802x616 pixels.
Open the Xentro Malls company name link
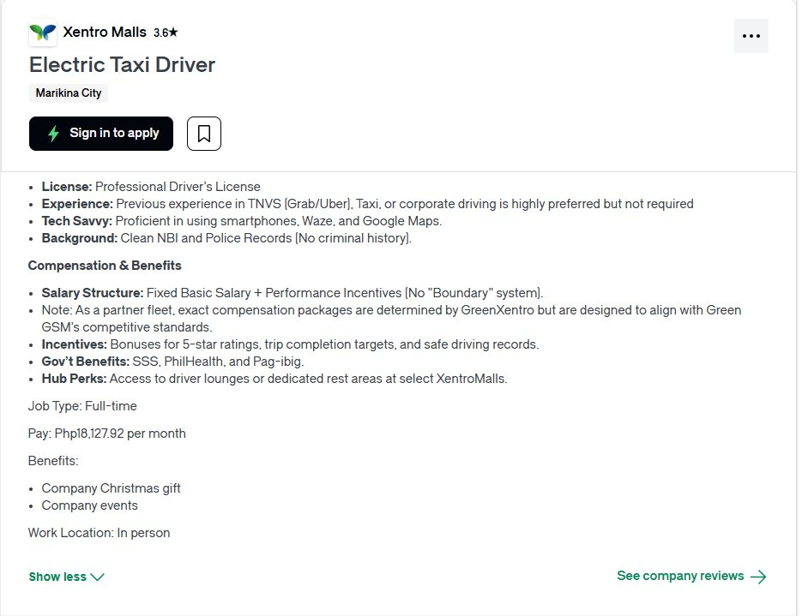[x=105, y=33]
